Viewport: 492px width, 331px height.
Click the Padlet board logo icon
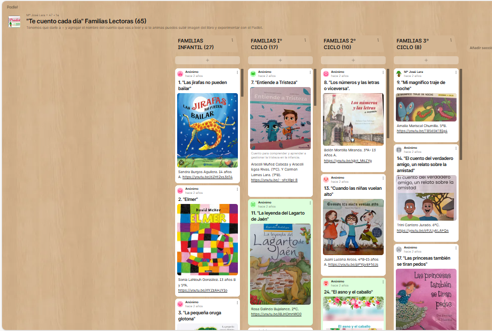15,22
